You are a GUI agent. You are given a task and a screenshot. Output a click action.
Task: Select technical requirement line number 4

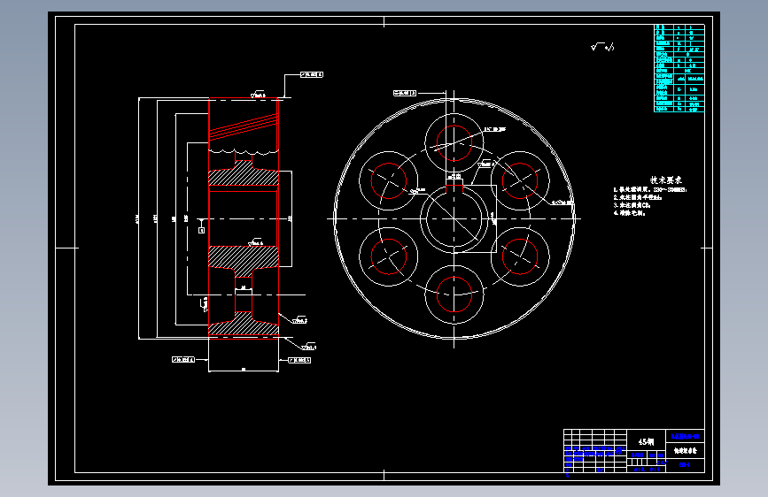630,213
